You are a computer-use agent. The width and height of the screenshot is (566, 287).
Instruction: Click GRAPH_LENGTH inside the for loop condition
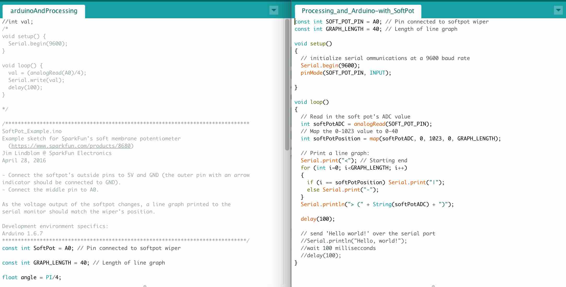369,168
